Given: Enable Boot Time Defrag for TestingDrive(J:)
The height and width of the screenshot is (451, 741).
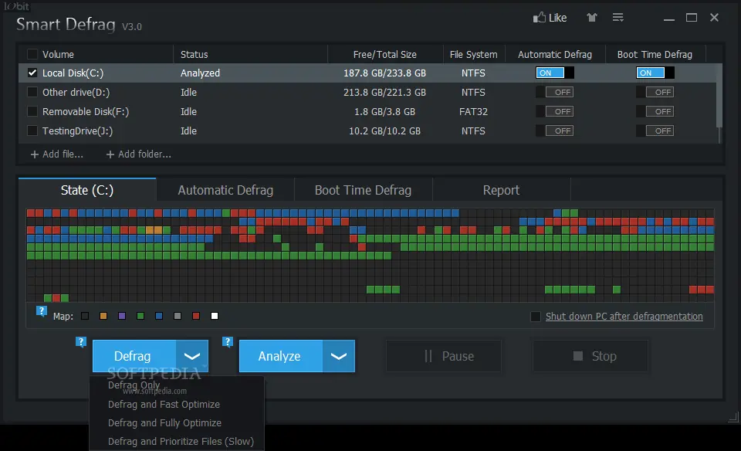Looking at the screenshot, I should tap(655, 131).
